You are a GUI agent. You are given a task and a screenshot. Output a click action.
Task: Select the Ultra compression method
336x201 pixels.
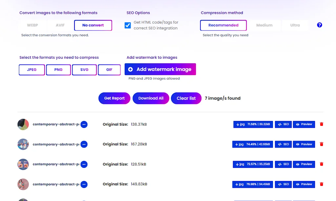295,25
